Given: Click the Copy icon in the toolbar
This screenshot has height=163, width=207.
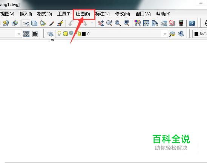Looking at the screenshot, I should (34, 24).
